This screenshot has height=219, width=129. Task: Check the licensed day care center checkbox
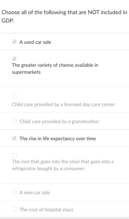pyautogui.click(x=14, y=96)
